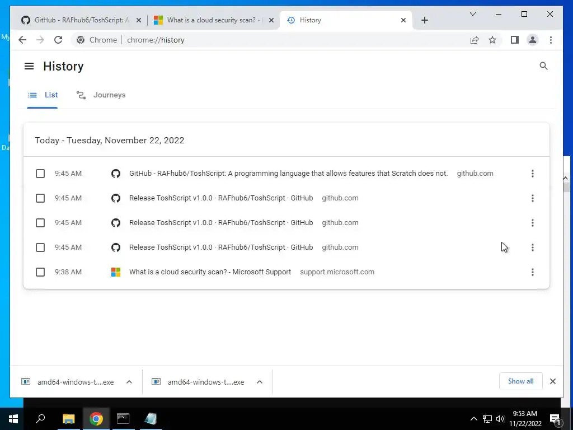This screenshot has height=430, width=573.
Task: Open more actions for the GitHub RAFhub6/ToshScript entry
Action: pos(533,174)
